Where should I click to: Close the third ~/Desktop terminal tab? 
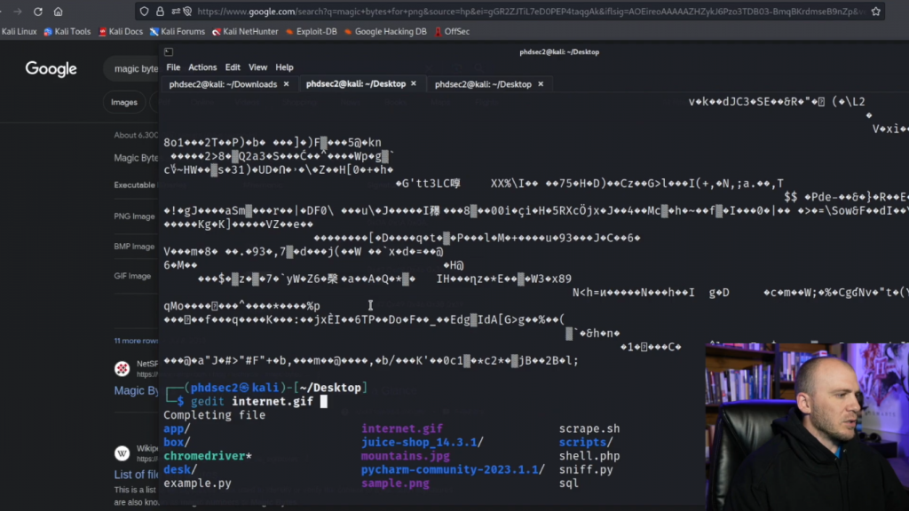click(x=541, y=84)
